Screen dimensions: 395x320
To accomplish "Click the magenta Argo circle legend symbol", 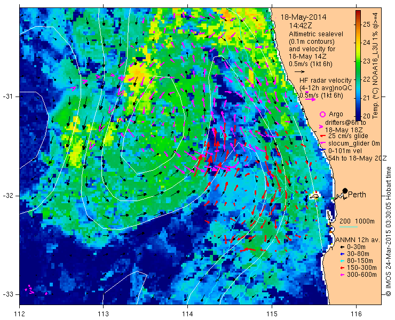I will point(322,114).
